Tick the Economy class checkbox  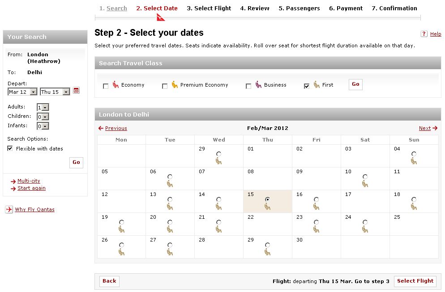pos(106,86)
